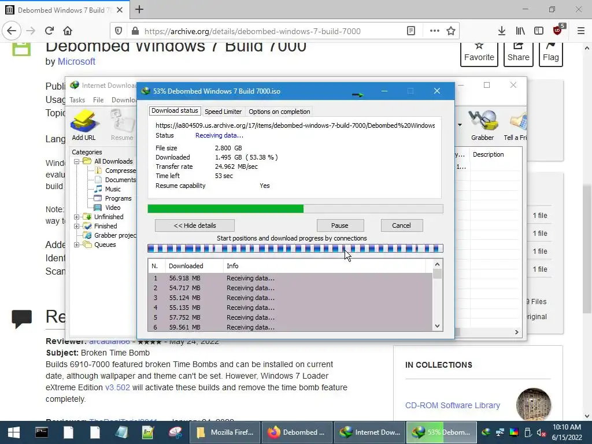The height and width of the screenshot is (444, 592).
Task: Select the Programs category
Action: pos(118,198)
